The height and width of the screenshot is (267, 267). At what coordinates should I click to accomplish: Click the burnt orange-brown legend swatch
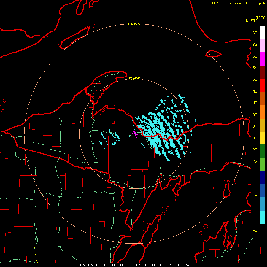[262, 98]
